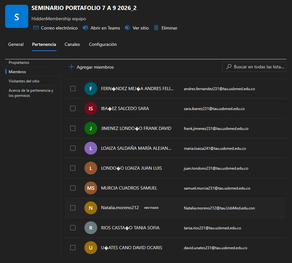Screen dimensions: 292x263
Task: Click the IS avatar for Sara Ibañez
Action: pyautogui.click(x=91, y=108)
